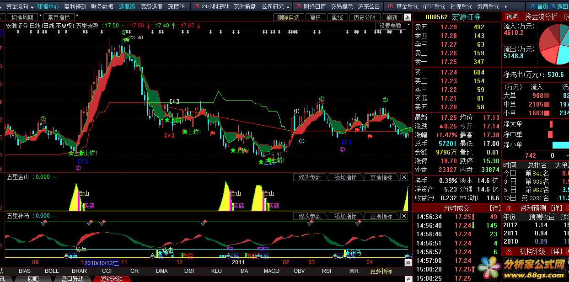Image resolution: width=569 pixels, height=282 pixels.
Task: Click 更换指标 in 五里金山 pane
Action: [381, 177]
